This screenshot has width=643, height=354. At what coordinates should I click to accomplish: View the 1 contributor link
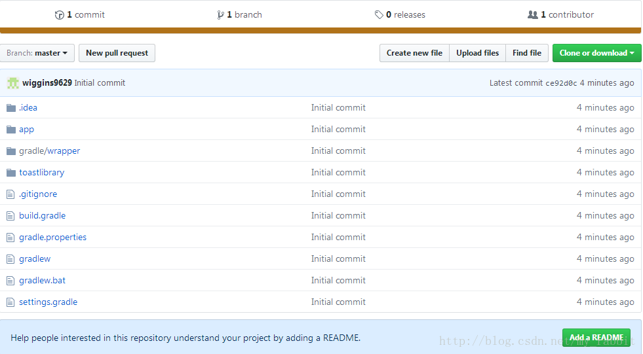(560, 15)
